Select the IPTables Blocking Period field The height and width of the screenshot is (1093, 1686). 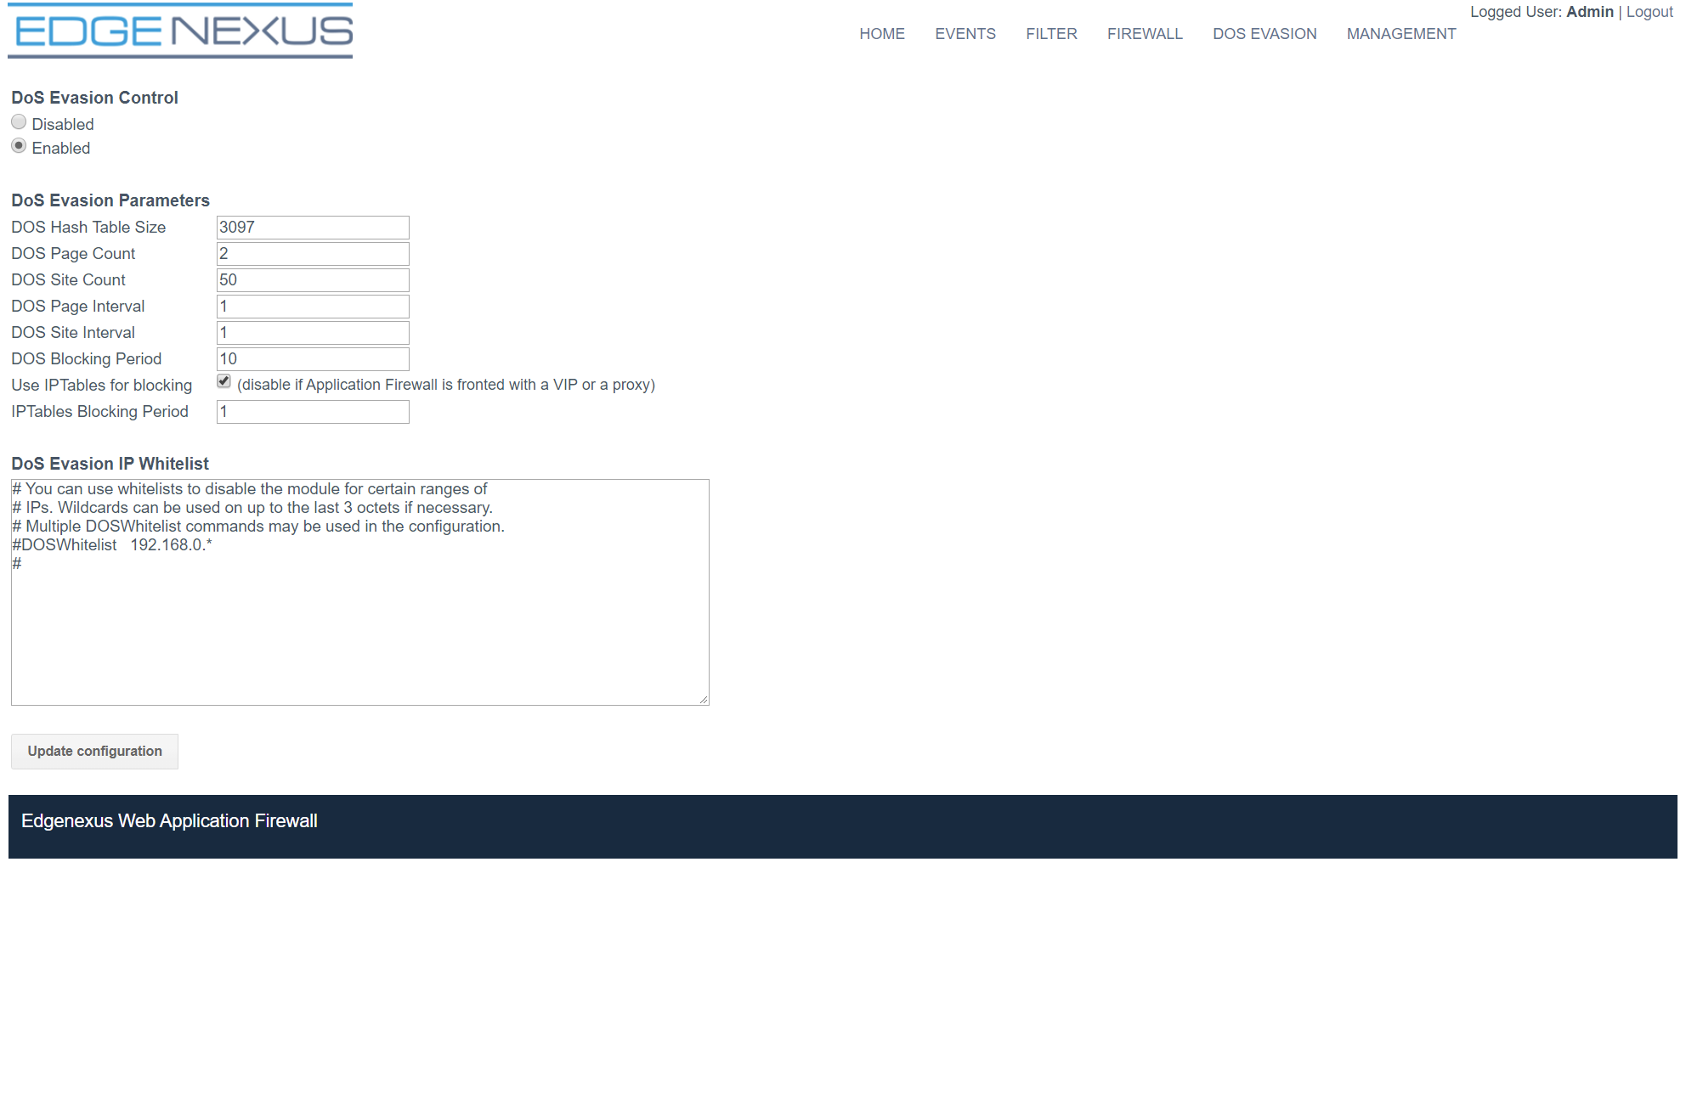coord(311,411)
